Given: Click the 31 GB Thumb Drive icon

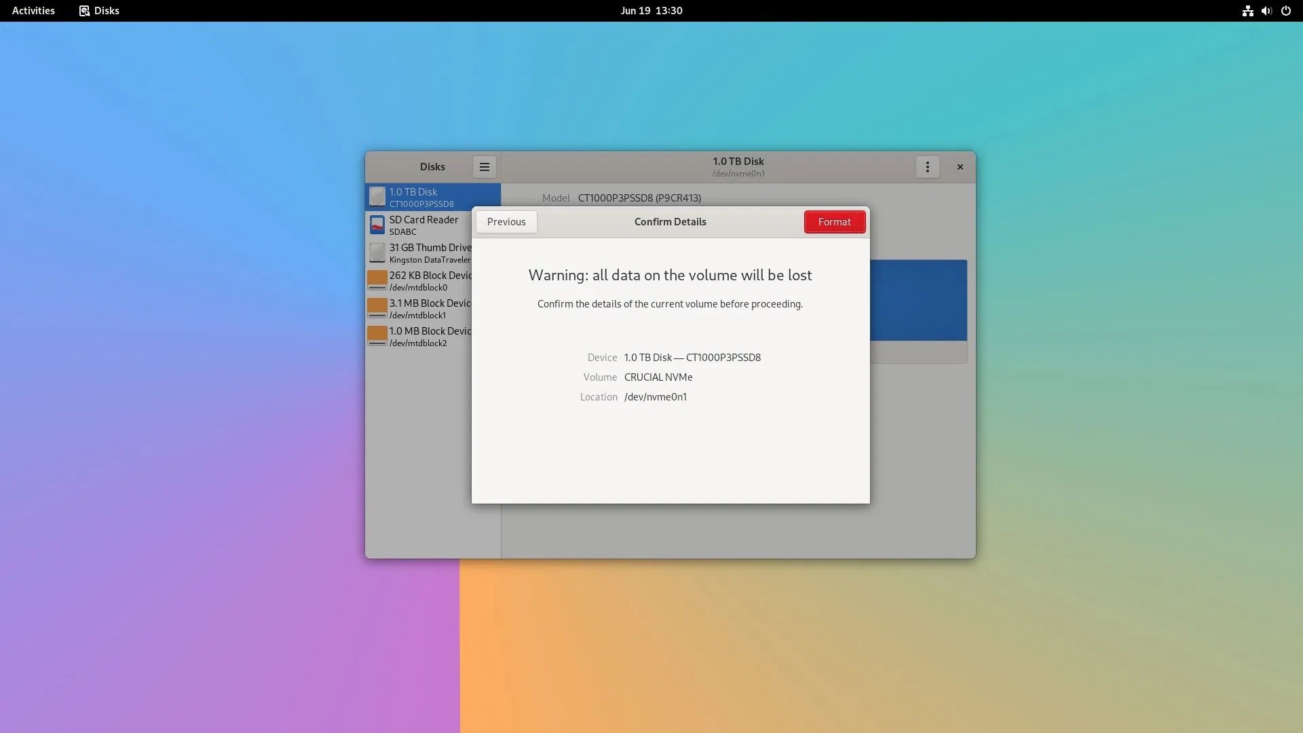Looking at the screenshot, I should [x=377, y=252].
